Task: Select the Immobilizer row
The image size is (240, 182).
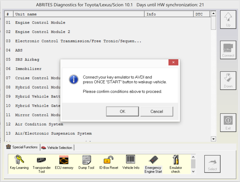Action: click(33, 69)
